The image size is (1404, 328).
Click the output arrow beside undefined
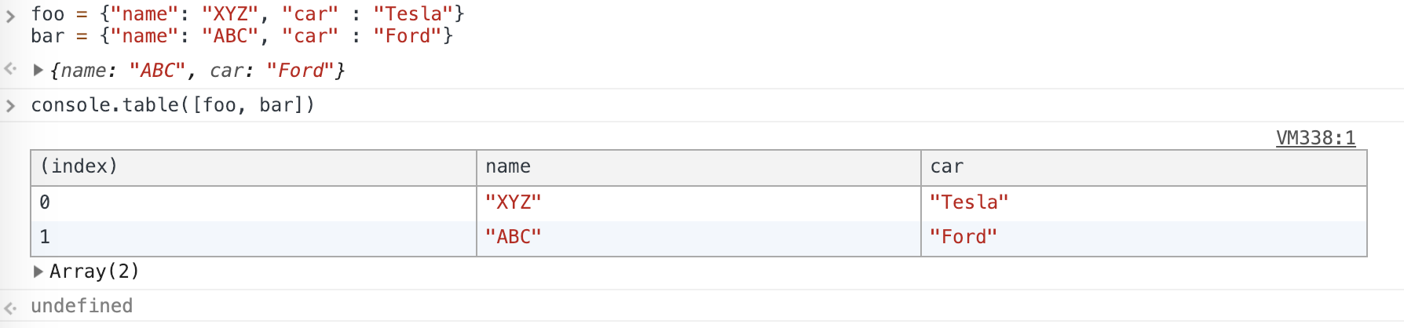coord(10,306)
